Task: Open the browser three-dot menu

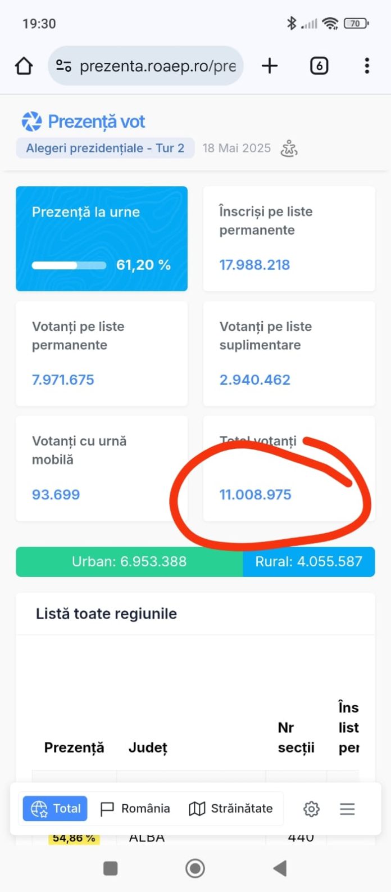Action: click(367, 66)
